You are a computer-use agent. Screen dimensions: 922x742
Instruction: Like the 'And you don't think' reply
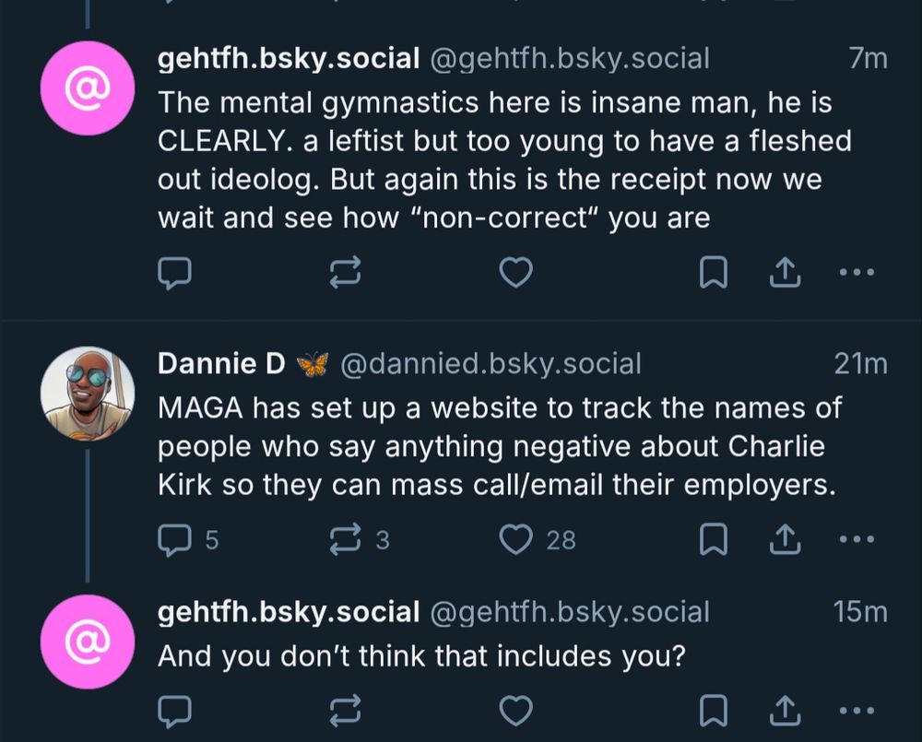[515, 711]
